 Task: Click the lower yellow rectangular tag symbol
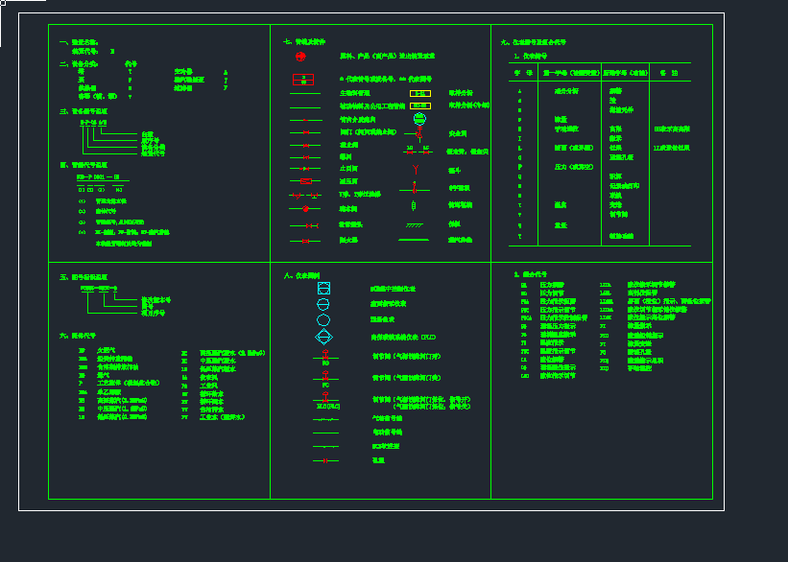pyautogui.click(x=419, y=105)
